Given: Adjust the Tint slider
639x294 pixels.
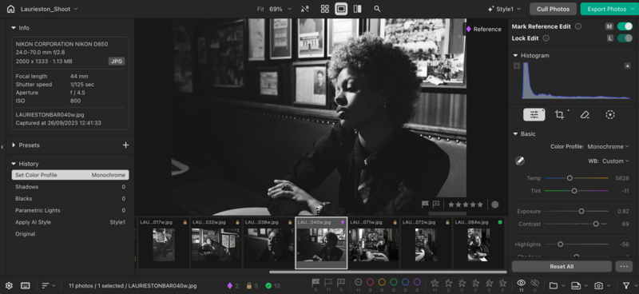Looking at the screenshot, I should coord(574,191).
